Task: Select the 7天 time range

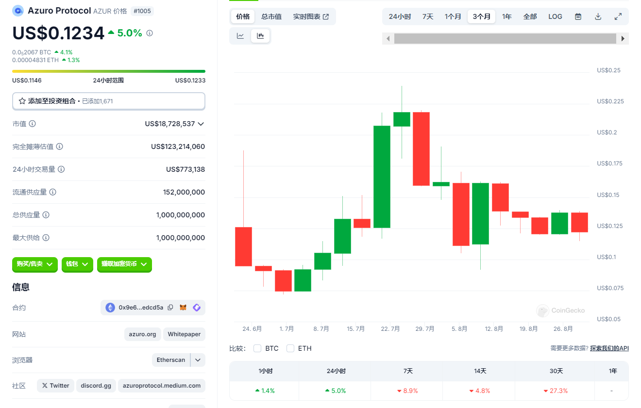Action: tap(428, 16)
